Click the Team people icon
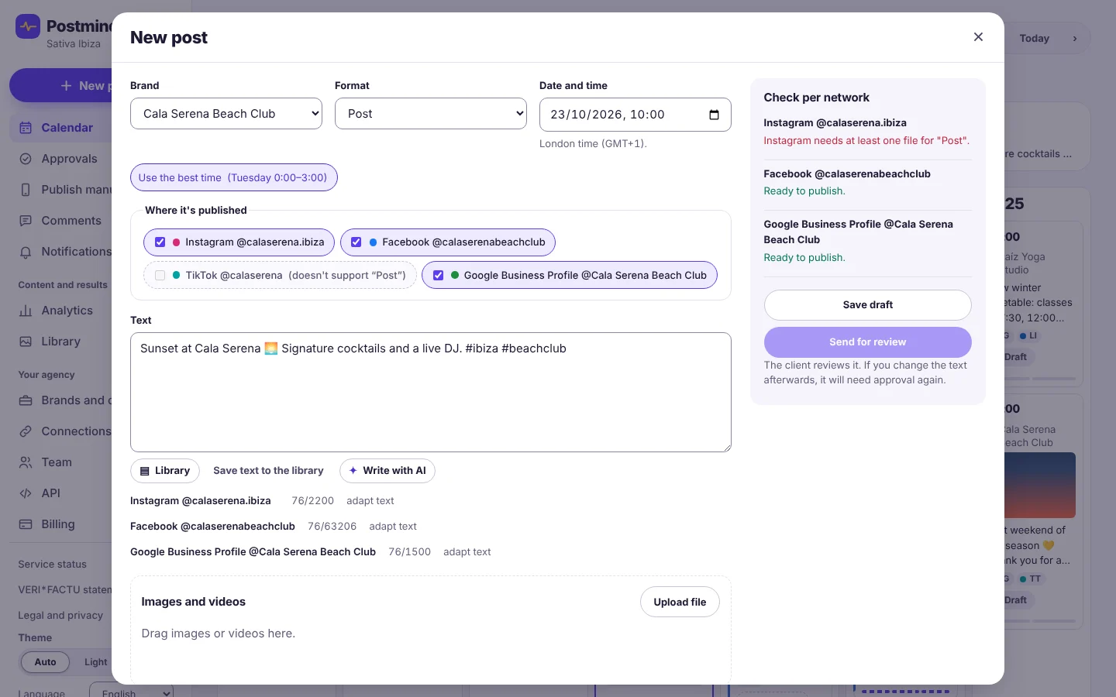Screen dimensions: 1116x697 point(26,462)
